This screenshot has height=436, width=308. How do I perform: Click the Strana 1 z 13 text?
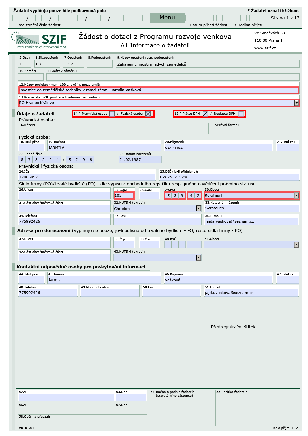(285, 18)
